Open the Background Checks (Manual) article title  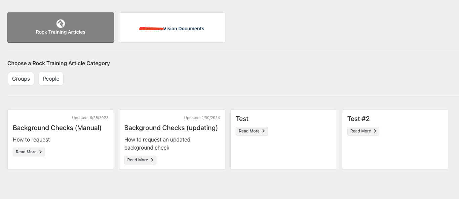point(57,128)
